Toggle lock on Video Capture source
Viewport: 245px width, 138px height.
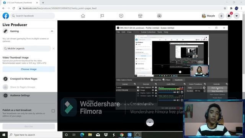point(156,87)
